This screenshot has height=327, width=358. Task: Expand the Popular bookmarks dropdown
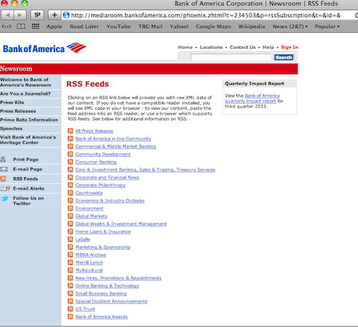click(327, 27)
